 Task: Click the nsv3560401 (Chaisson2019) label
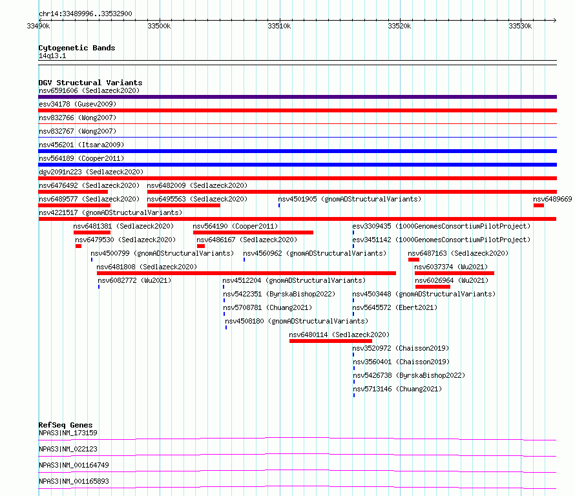coord(401,362)
